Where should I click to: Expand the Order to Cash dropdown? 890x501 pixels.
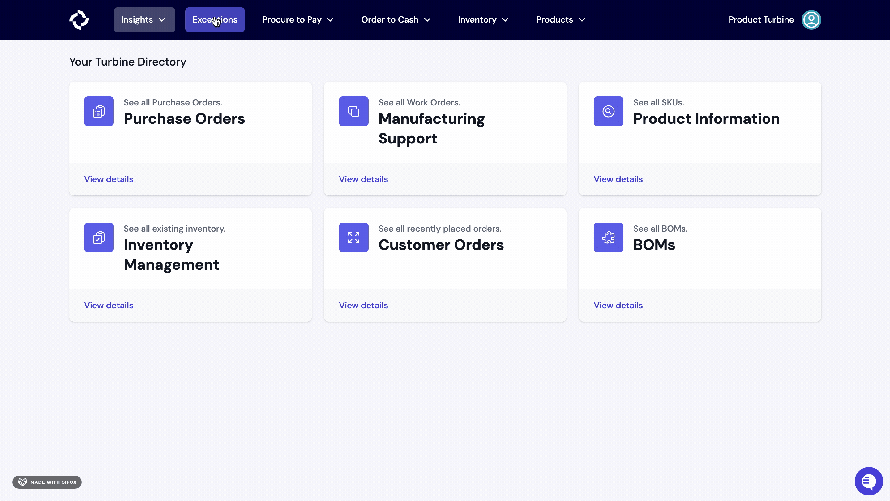pyautogui.click(x=396, y=20)
